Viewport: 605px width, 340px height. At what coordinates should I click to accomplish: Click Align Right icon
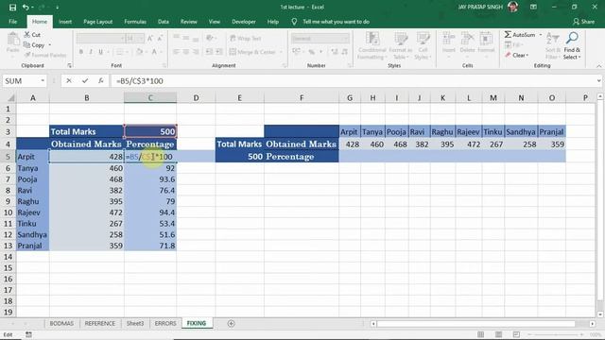coord(196,52)
